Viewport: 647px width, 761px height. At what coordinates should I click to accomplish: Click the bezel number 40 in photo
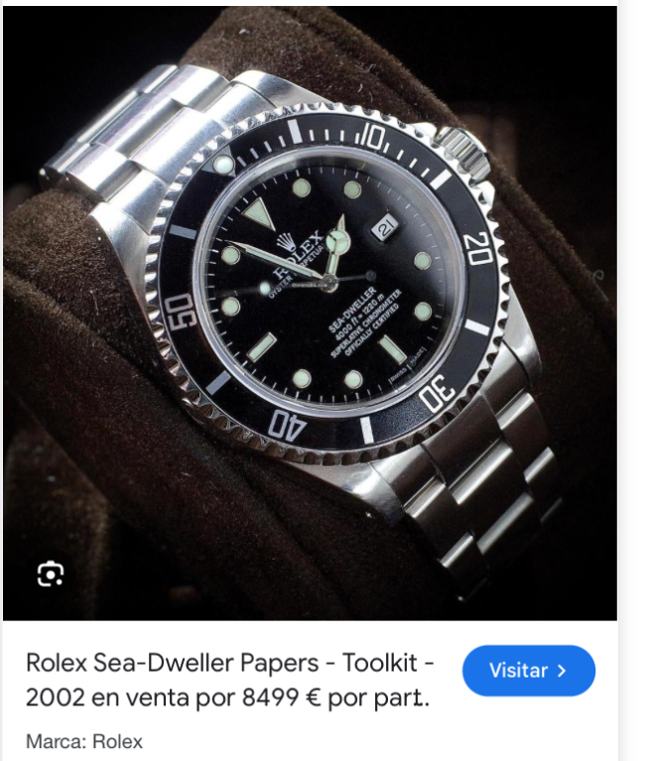[x=287, y=426]
